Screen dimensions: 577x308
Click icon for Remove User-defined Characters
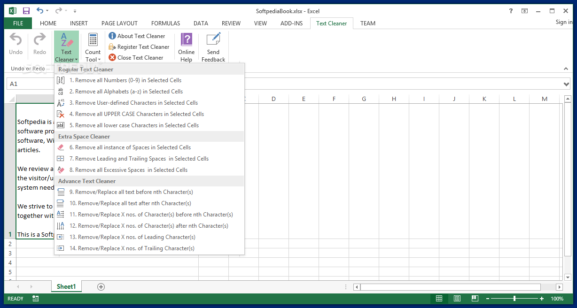[x=61, y=103]
